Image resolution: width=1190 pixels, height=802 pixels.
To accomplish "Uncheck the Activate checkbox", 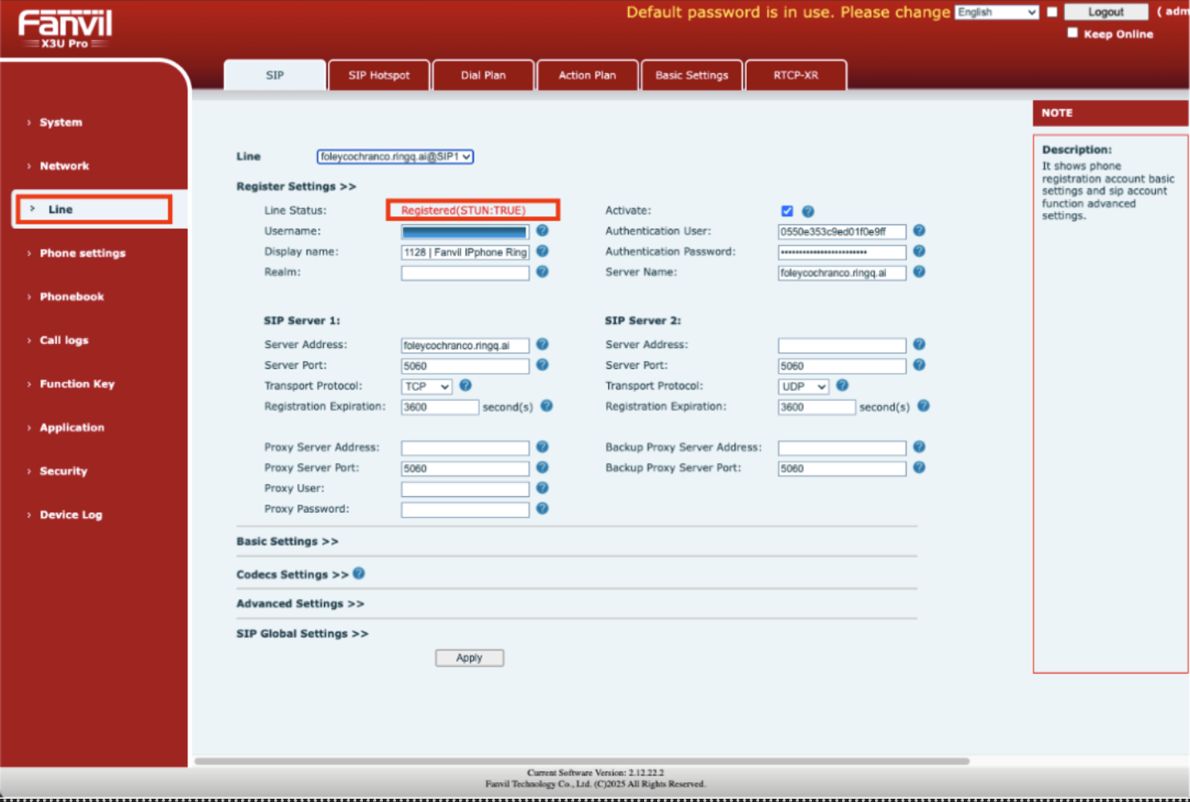I will [786, 210].
